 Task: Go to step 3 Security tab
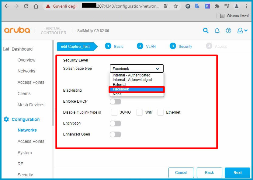pyautogui.click(x=181, y=46)
